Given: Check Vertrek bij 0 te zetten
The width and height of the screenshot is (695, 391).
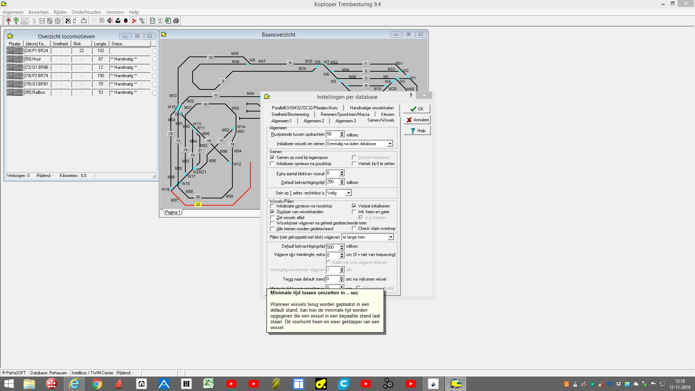Looking at the screenshot, I should [354, 164].
